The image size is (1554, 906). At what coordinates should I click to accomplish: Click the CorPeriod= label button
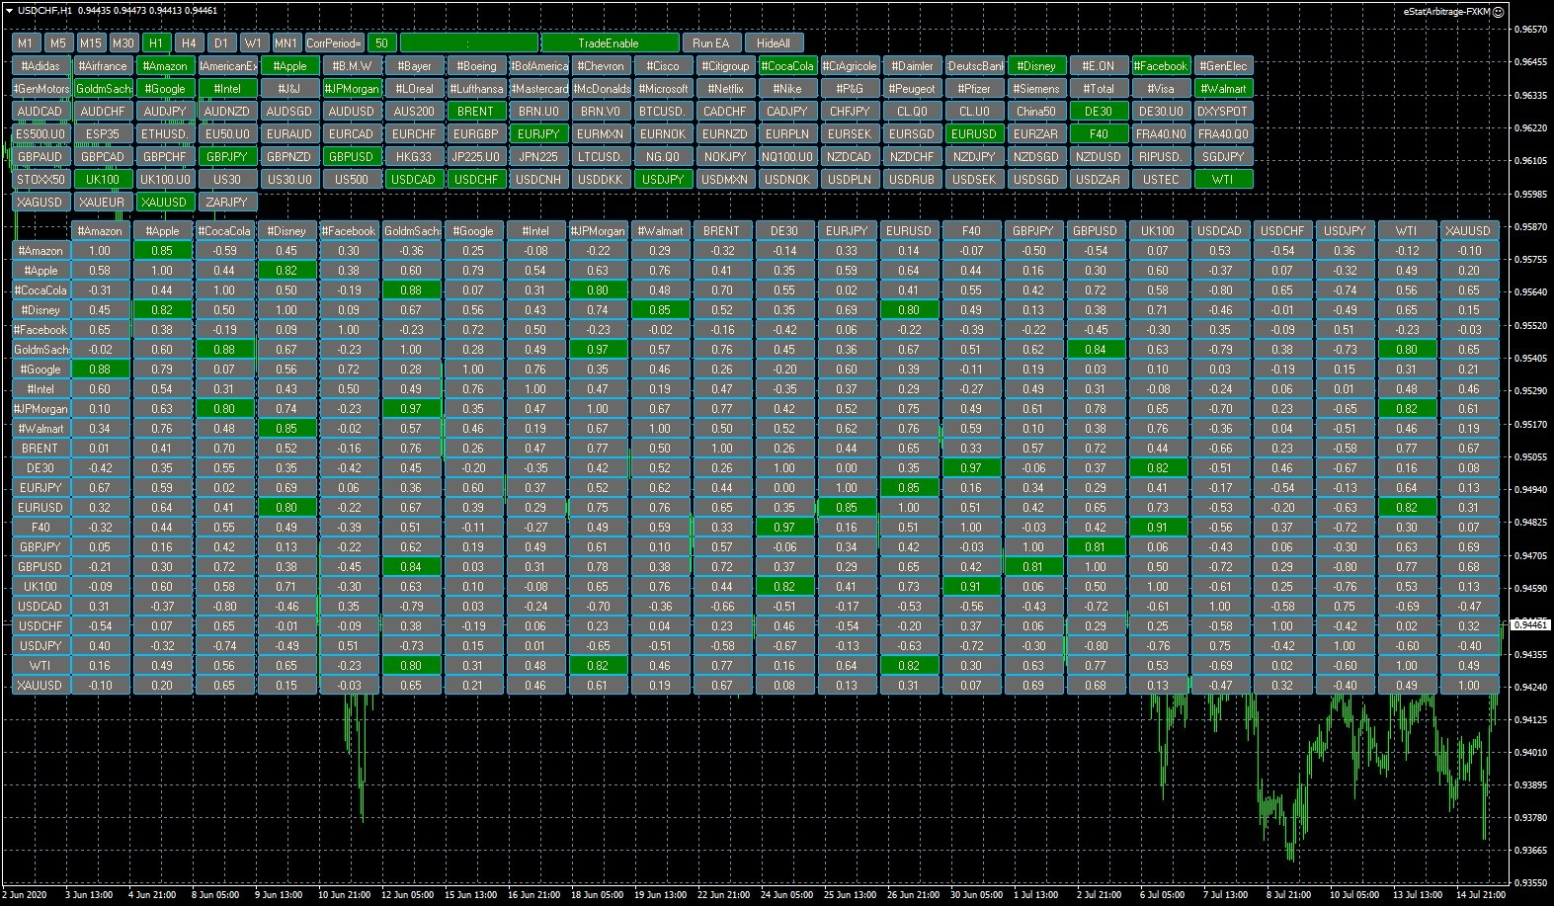[x=334, y=43]
